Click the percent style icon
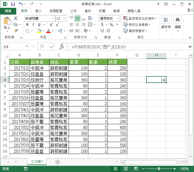The width and height of the screenshot is (194, 172). coord(111,25)
